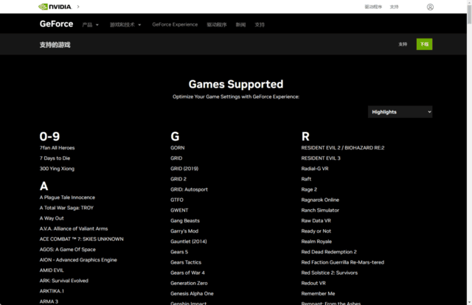This screenshot has height=305, width=472.
Task: Open 驱动程序 in GeForce navigation bar
Action: [x=217, y=24]
